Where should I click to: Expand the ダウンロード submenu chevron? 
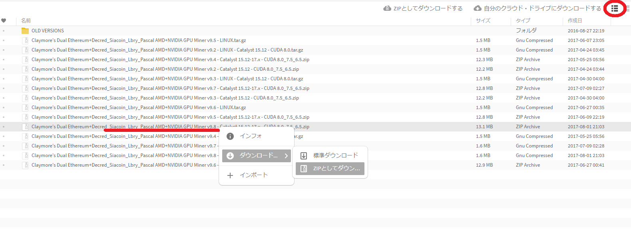click(x=286, y=156)
